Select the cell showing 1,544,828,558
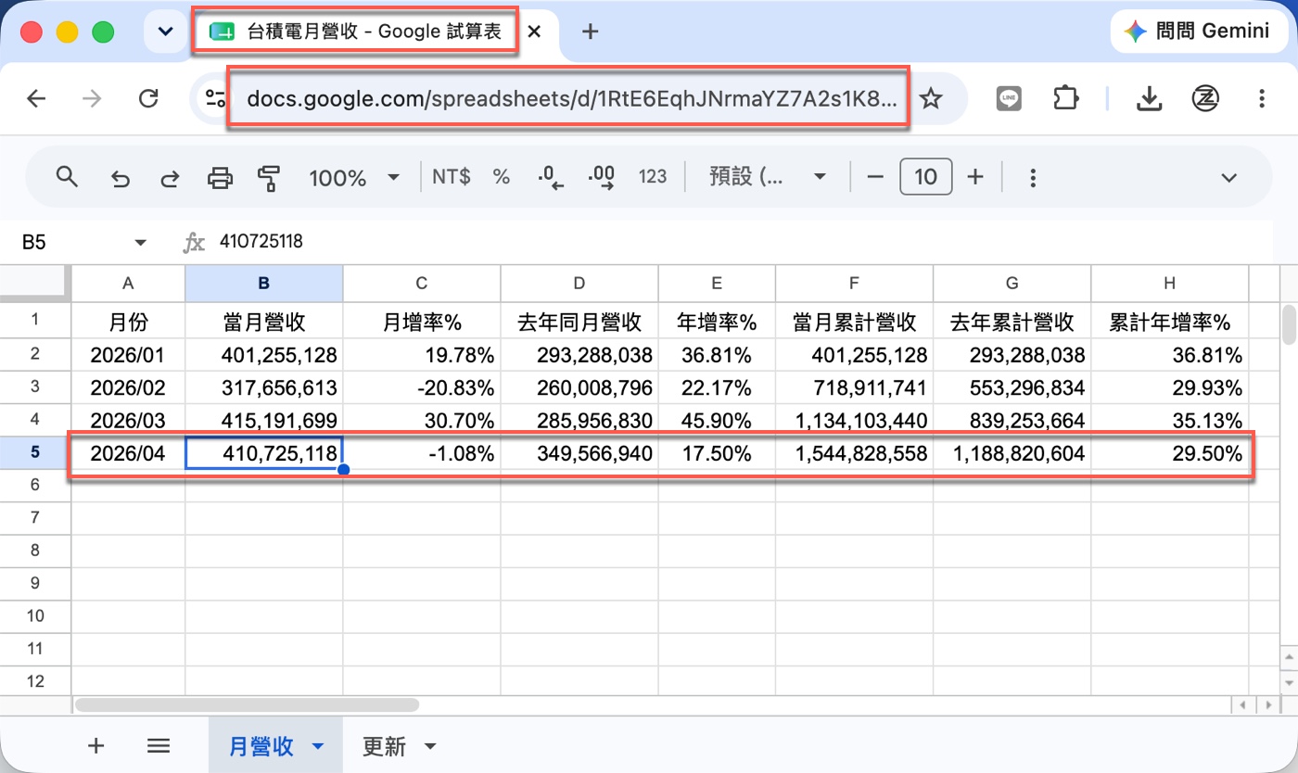The width and height of the screenshot is (1298, 773). click(855, 454)
